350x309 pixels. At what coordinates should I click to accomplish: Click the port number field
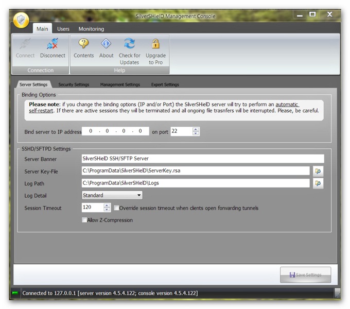pos(182,131)
